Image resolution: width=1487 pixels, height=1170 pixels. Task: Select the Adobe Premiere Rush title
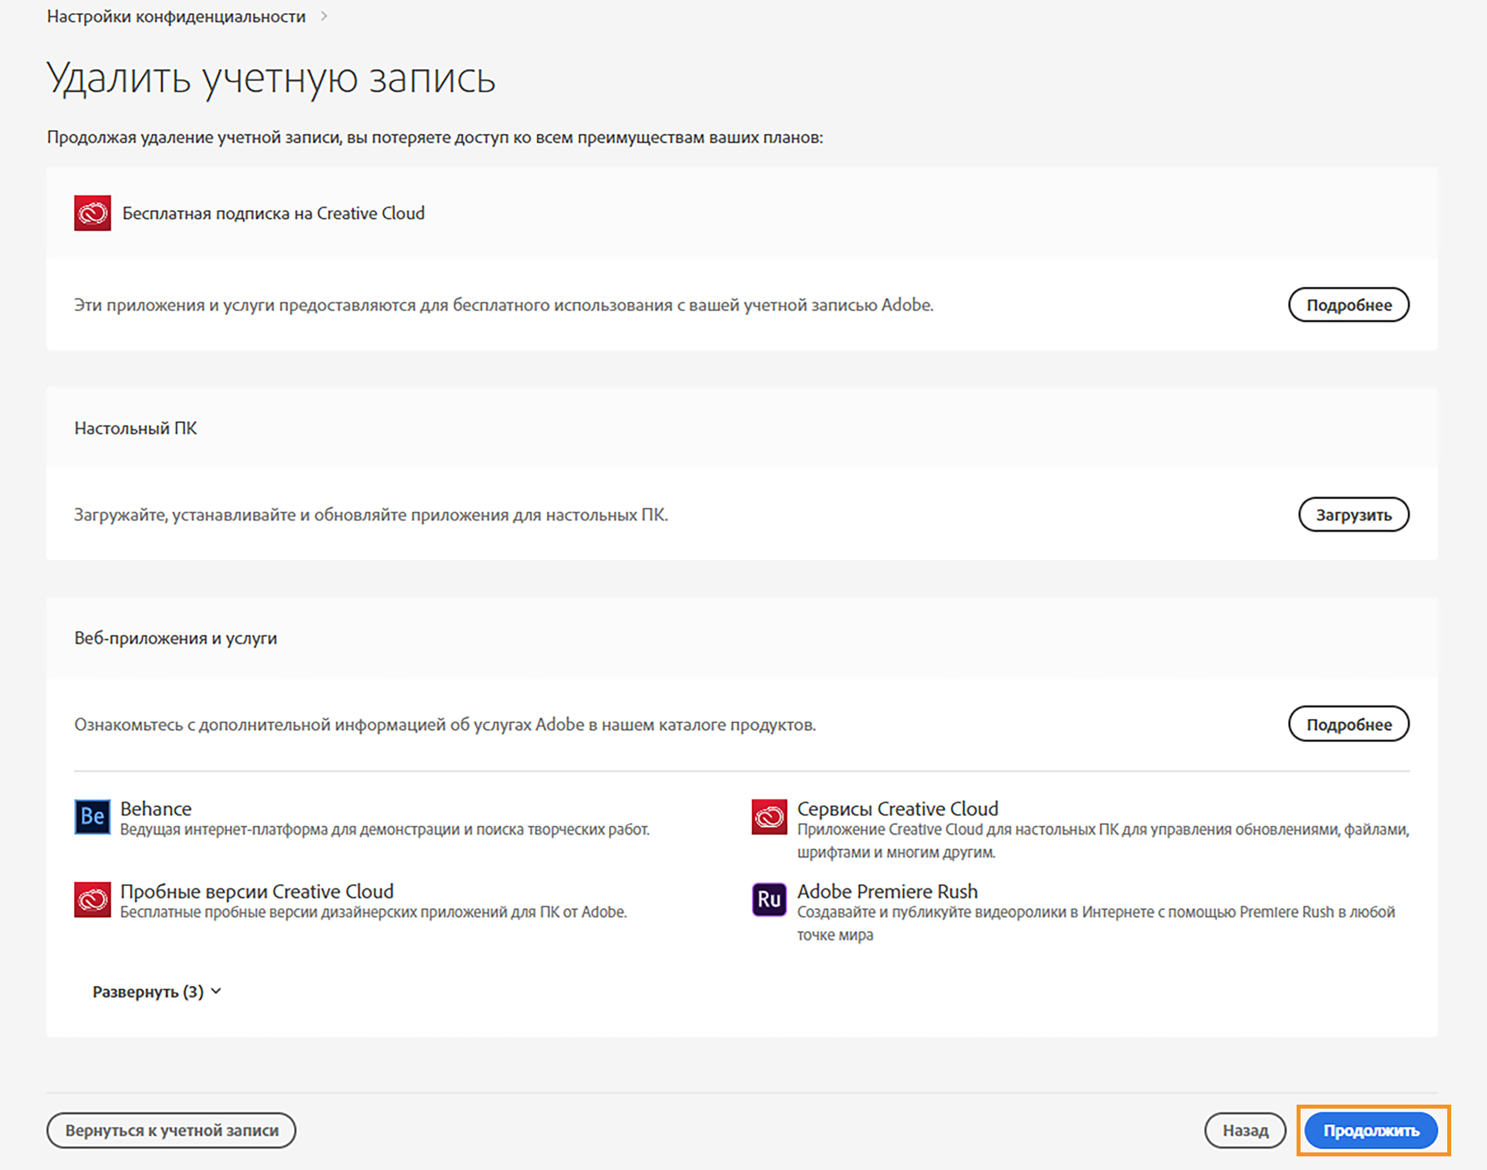click(x=887, y=891)
